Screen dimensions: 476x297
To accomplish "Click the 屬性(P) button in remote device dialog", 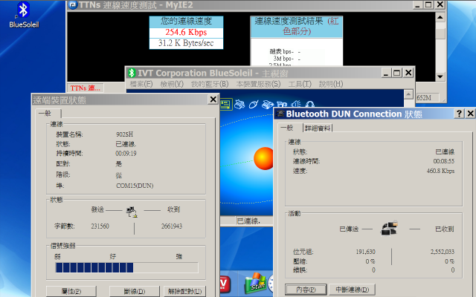I will 71,291.
